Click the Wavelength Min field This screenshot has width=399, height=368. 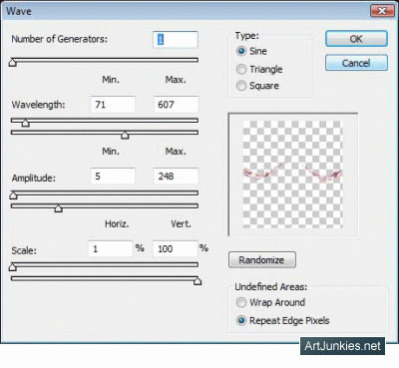(113, 105)
